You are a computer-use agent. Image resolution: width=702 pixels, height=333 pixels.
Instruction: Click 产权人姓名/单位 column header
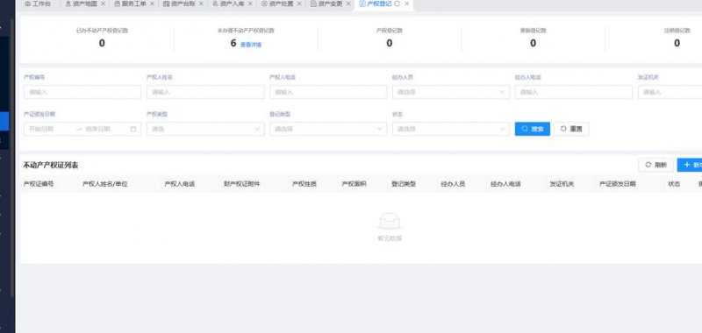104,184
